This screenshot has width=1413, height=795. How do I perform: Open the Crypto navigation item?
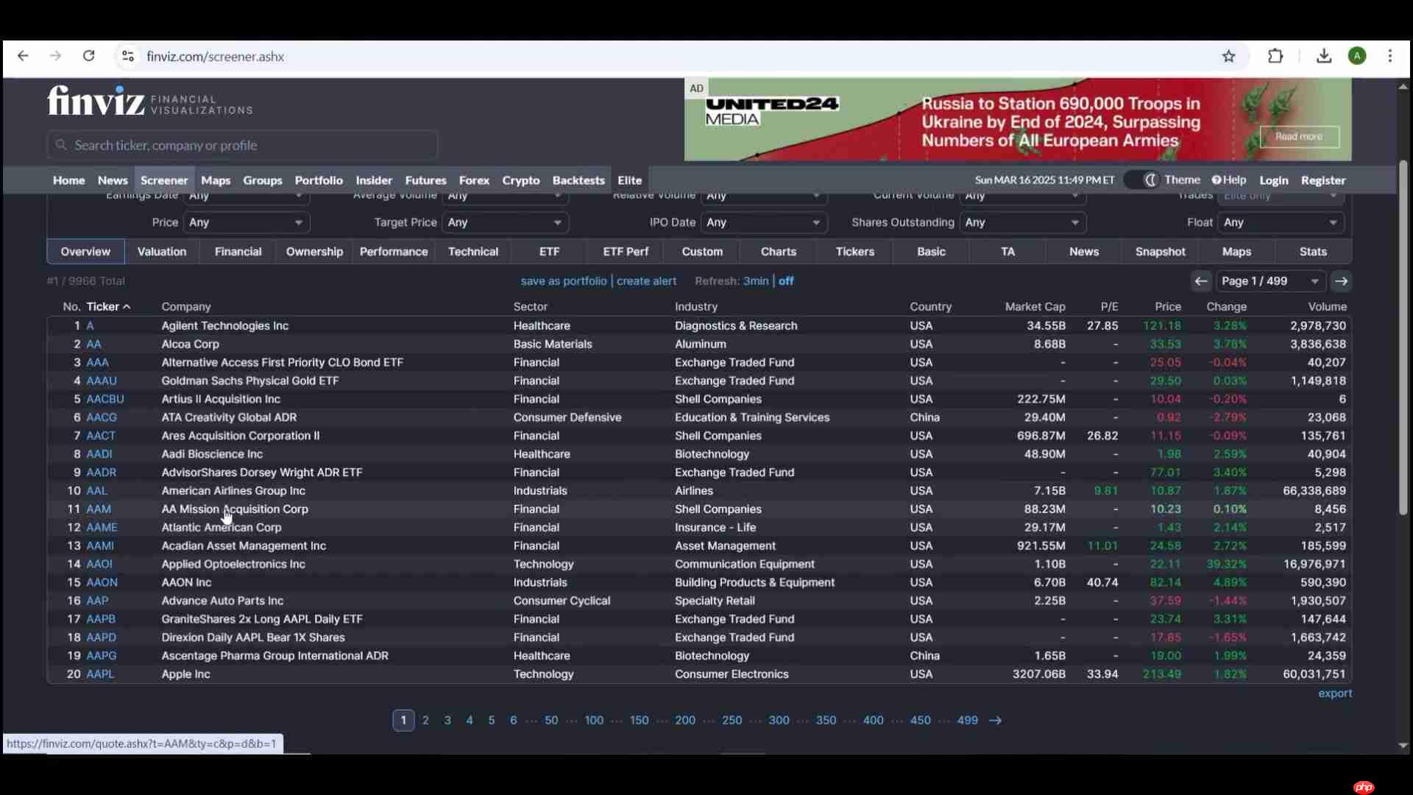point(521,180)
